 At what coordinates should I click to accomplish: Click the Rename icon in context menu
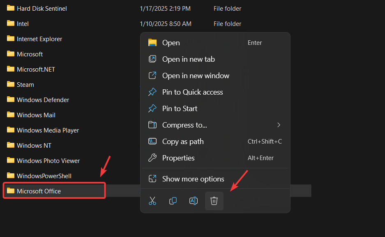194,201
